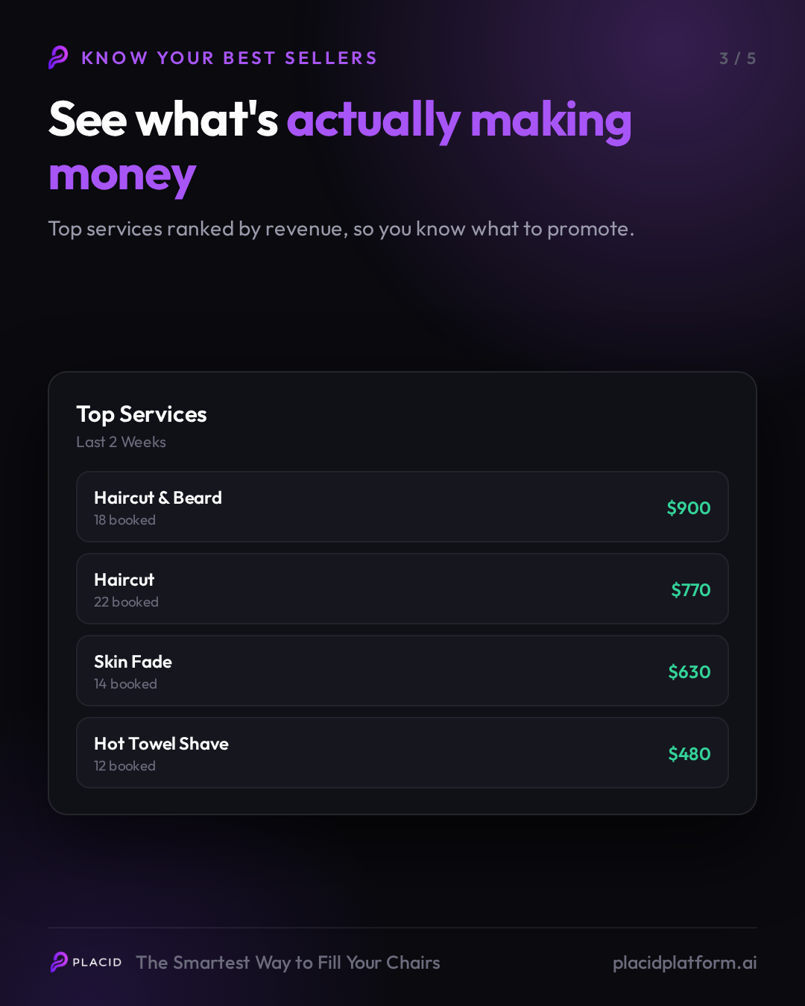Open the Skin Fade service row
Image resolution: width=805 pixels, height=1006 pixels.
[x=402, y=671]
